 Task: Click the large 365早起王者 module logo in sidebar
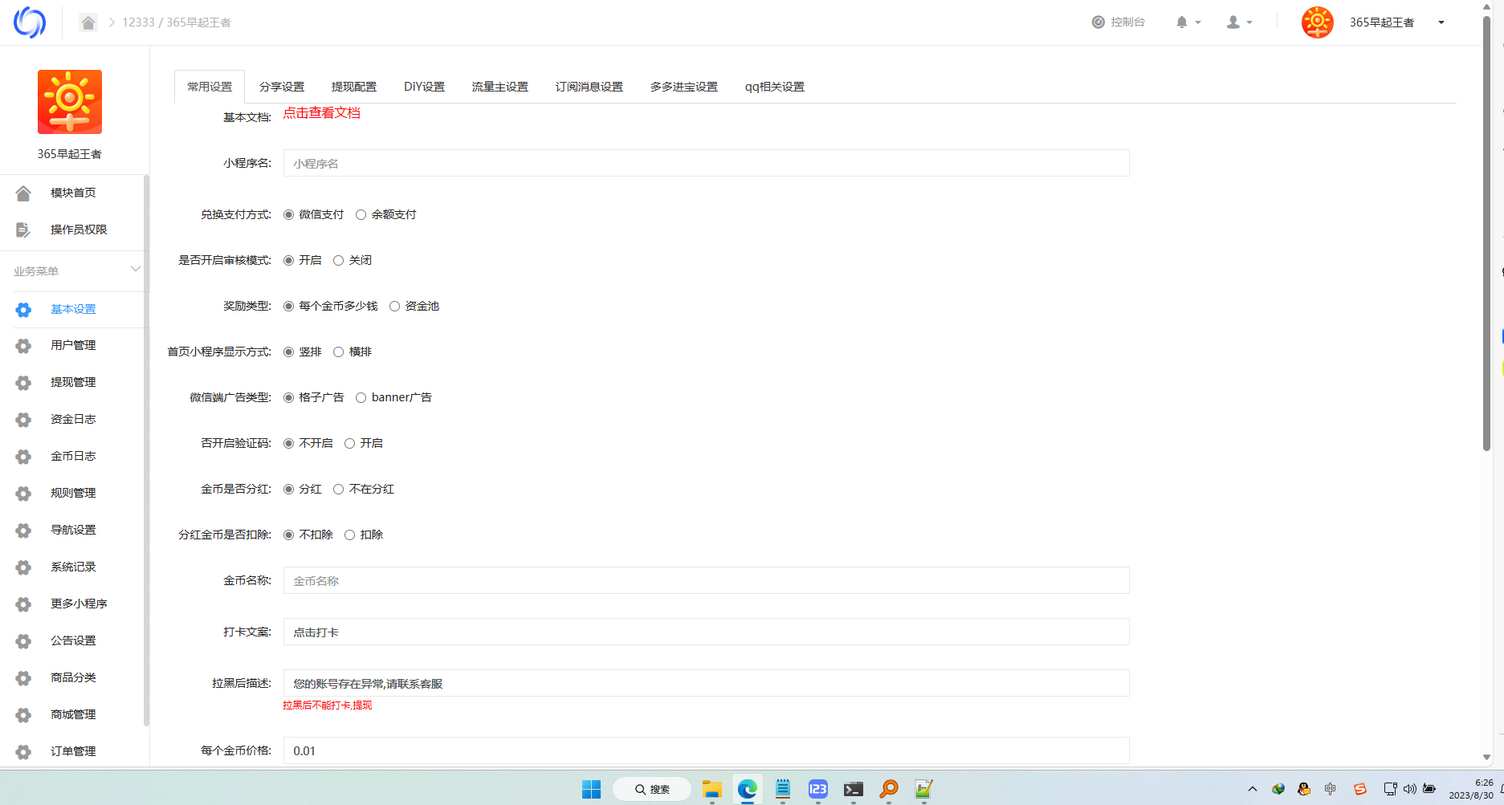click(70, 102)
